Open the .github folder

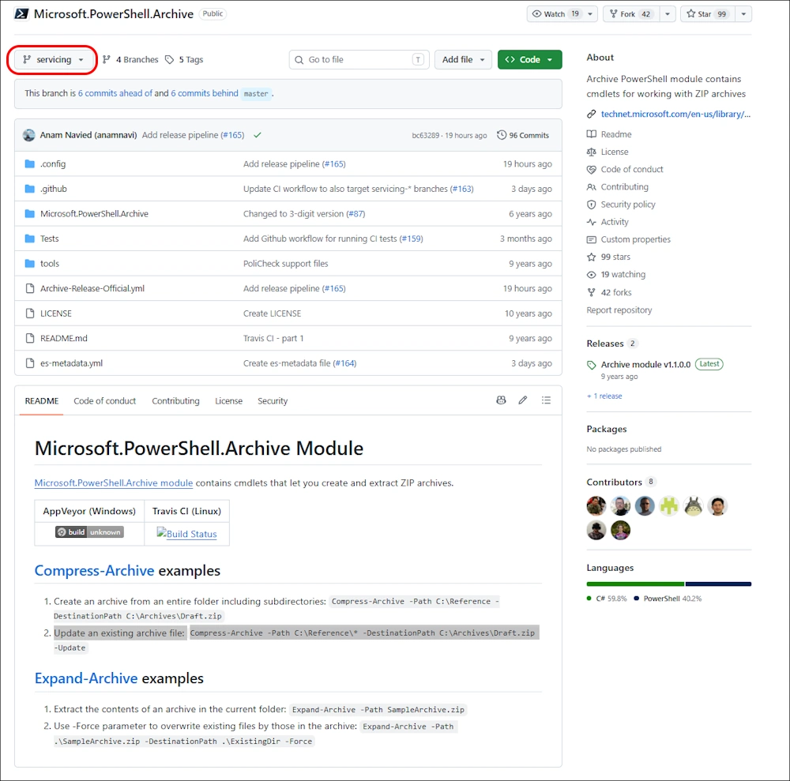(x=54, y=189)
